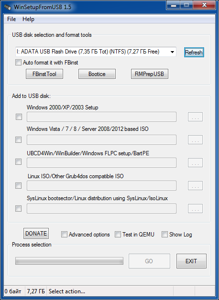Open RMPrepUSB utility

[x=149, y=74]
